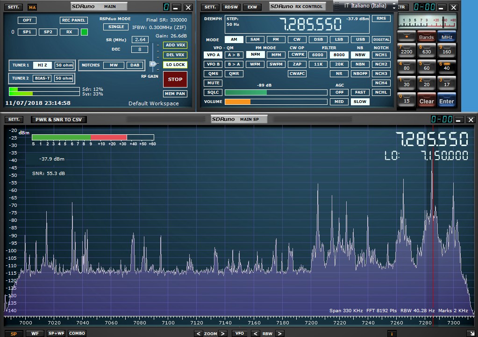The height and width of the screenshot is (337, 478).
Task: Select VFO B
Action: point(213,64)
